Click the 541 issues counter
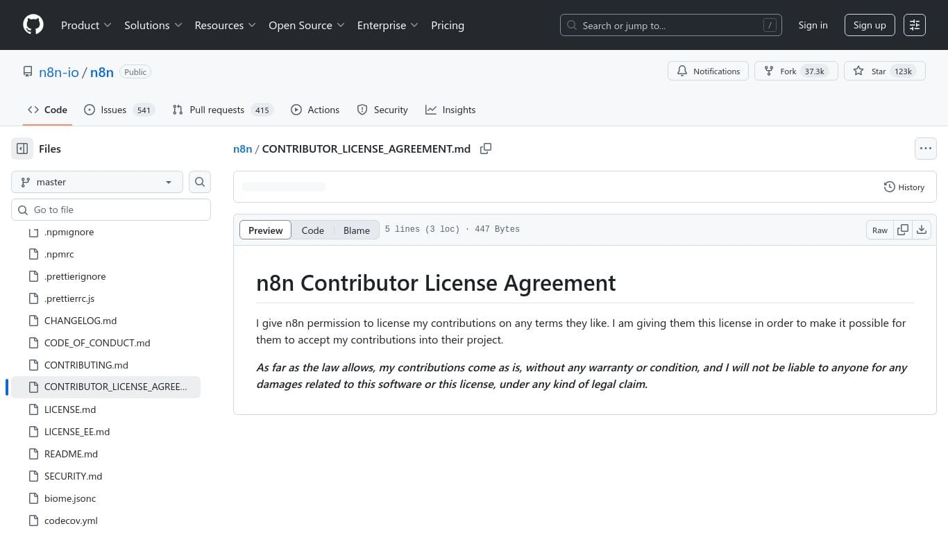 tap(144, 110)
